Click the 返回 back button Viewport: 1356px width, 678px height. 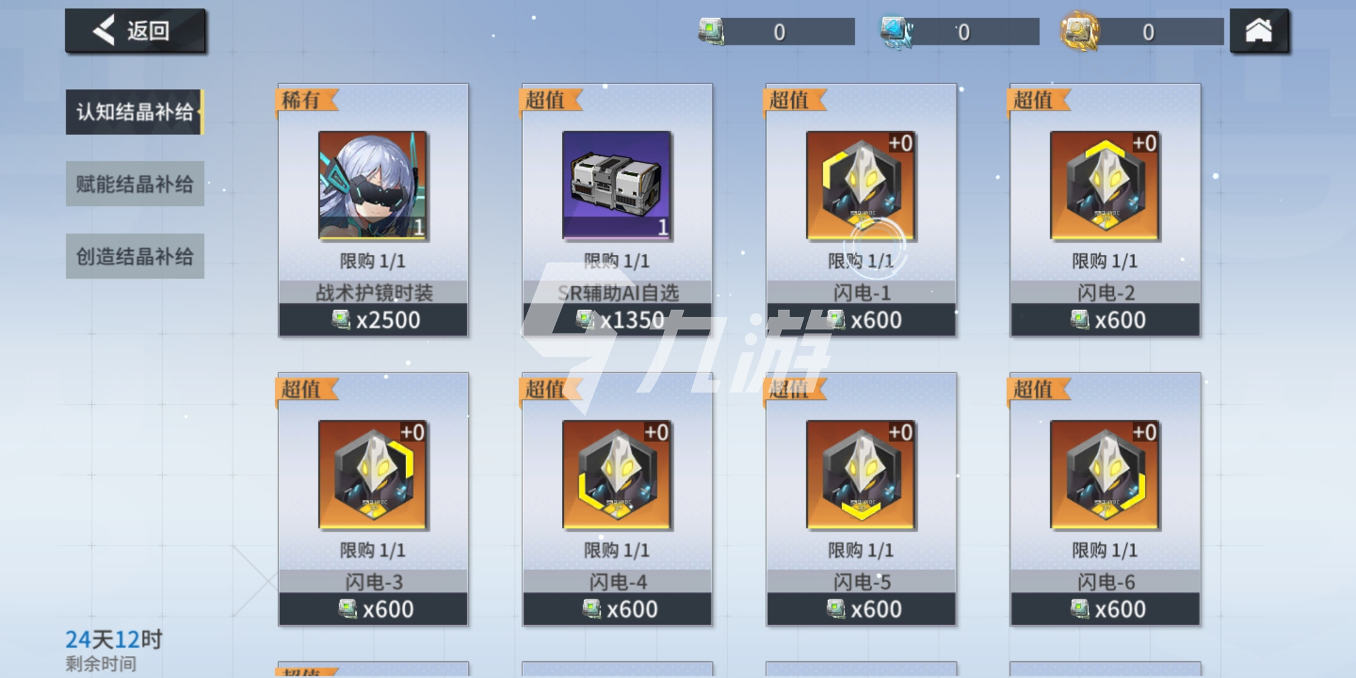tap(135, 30)
